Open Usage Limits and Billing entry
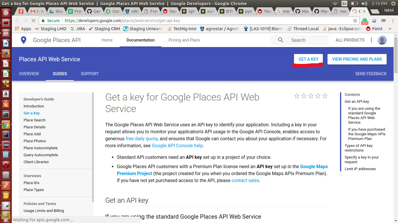The image size is (398, 223). click(x=44, y=211)
